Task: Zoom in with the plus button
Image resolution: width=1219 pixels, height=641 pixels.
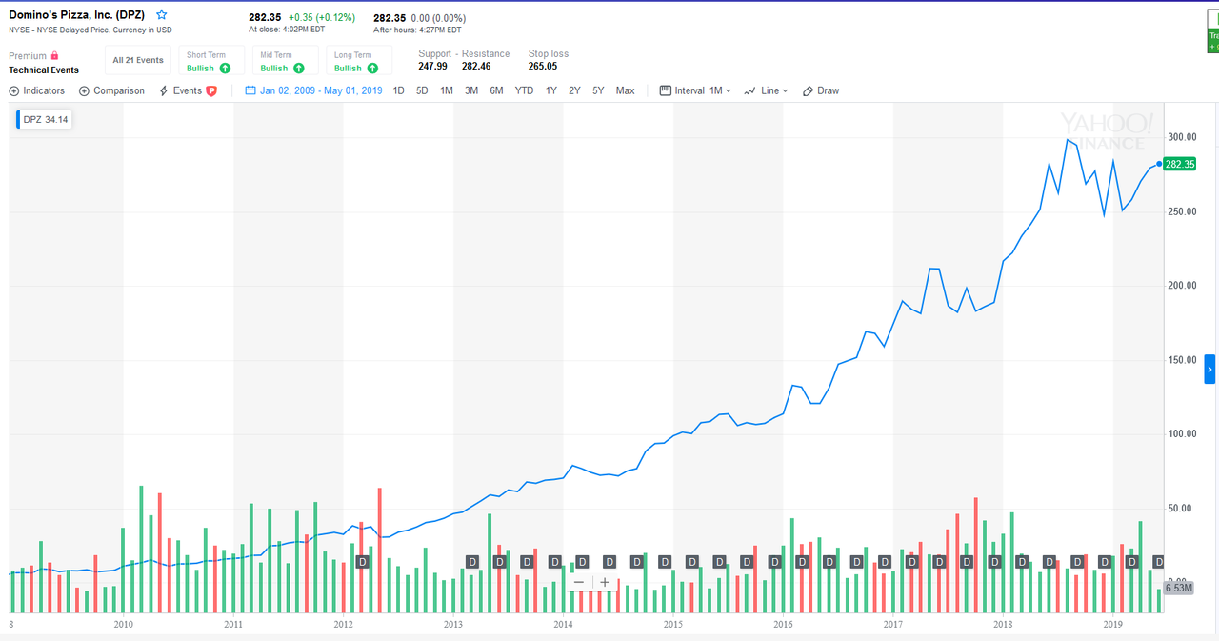Action: click(605, 582)
